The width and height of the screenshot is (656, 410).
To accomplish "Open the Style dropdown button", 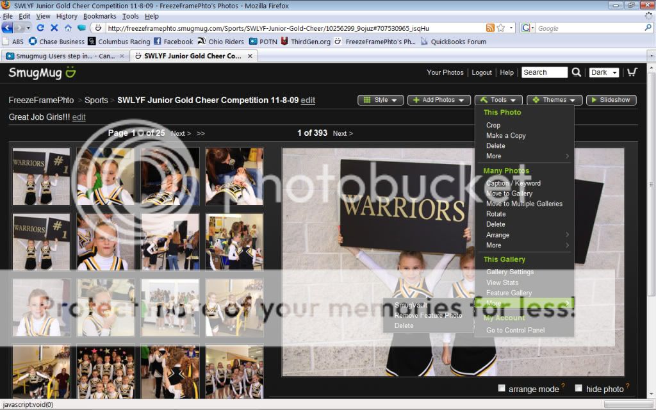I will tap(381, 100).
